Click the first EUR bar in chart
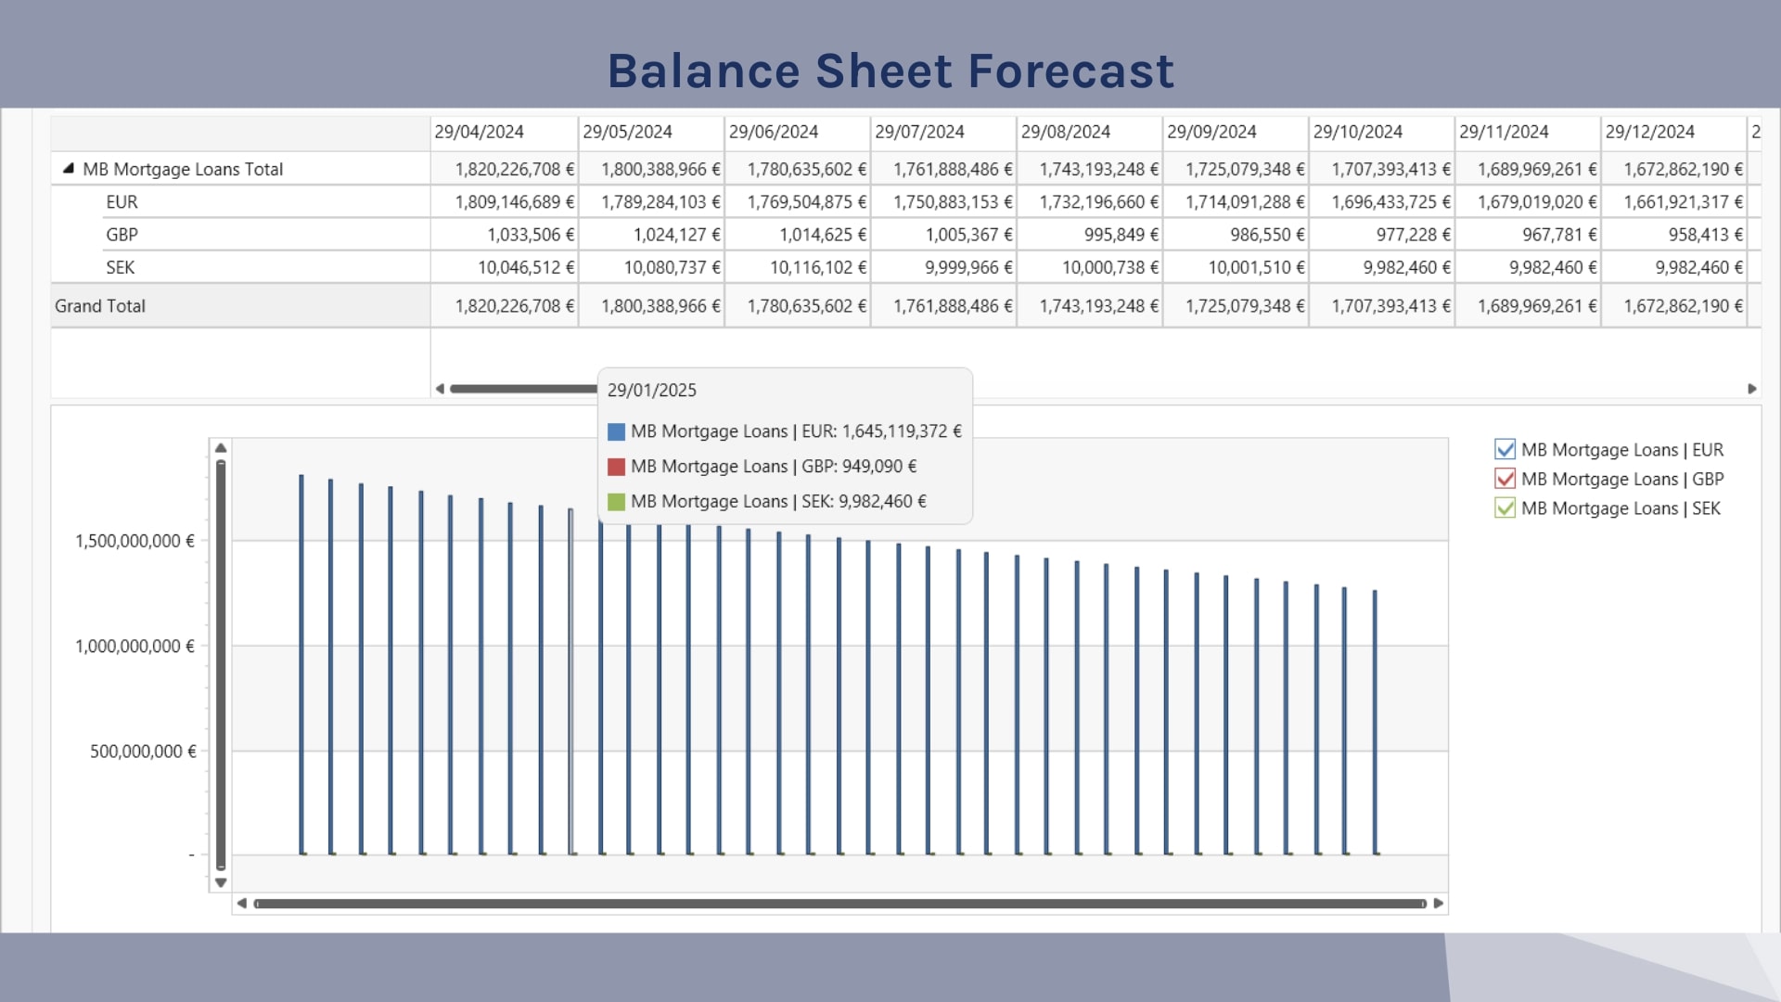The width and height of the screenshot is (1781, 1002). tap(301, 663)
